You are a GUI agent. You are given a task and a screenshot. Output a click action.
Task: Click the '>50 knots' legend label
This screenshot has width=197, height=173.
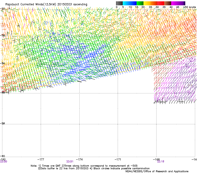point(190,7)
